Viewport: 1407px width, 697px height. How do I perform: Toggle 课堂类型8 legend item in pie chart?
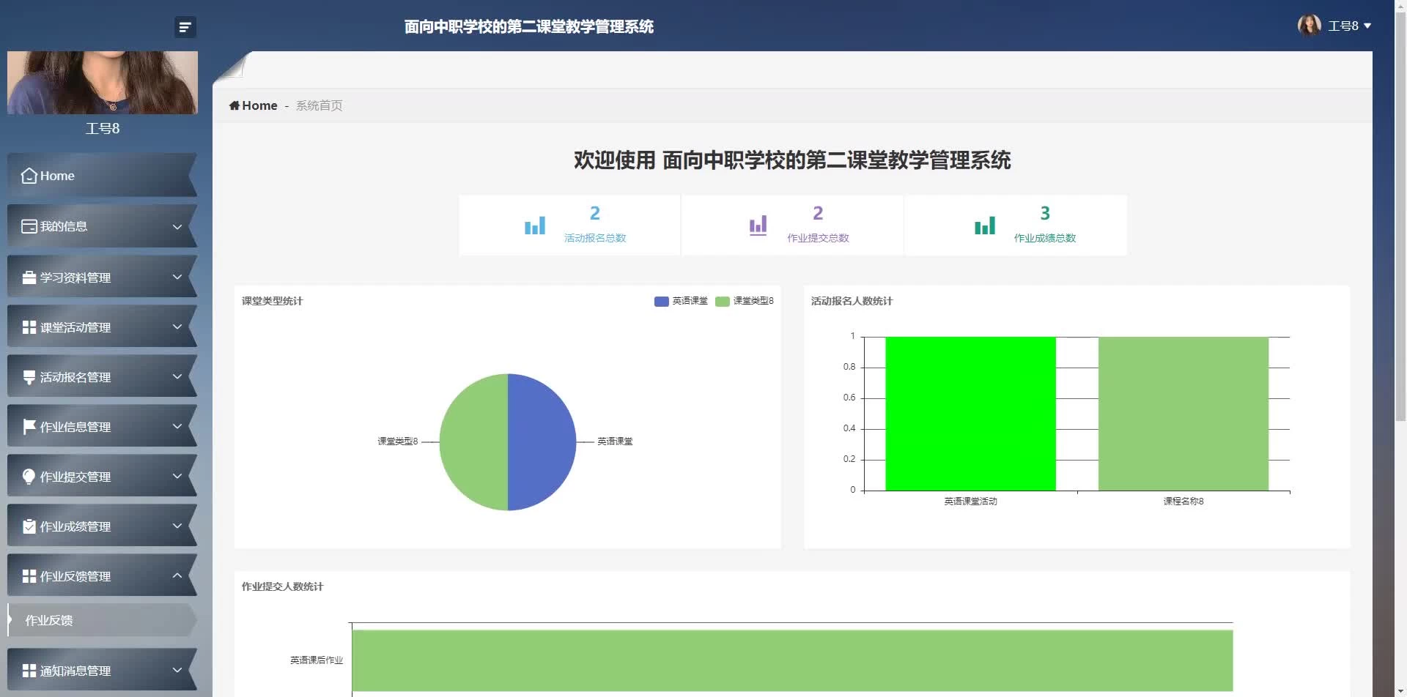744,301
